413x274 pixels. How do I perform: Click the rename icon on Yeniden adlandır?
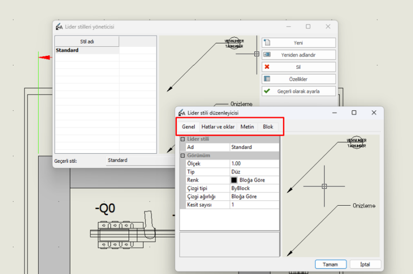pyautogui.click(x=267, y=55)
